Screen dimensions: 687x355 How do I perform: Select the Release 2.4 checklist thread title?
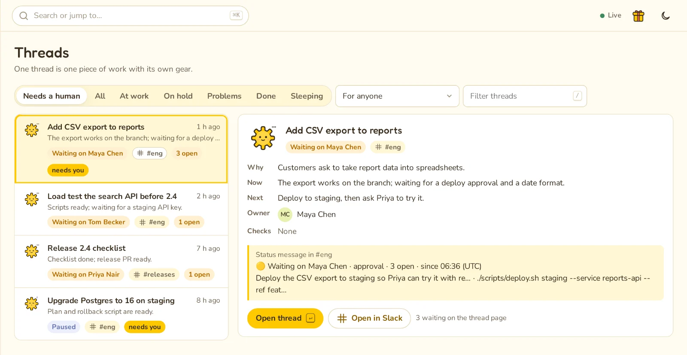click(x=86, y=248)
